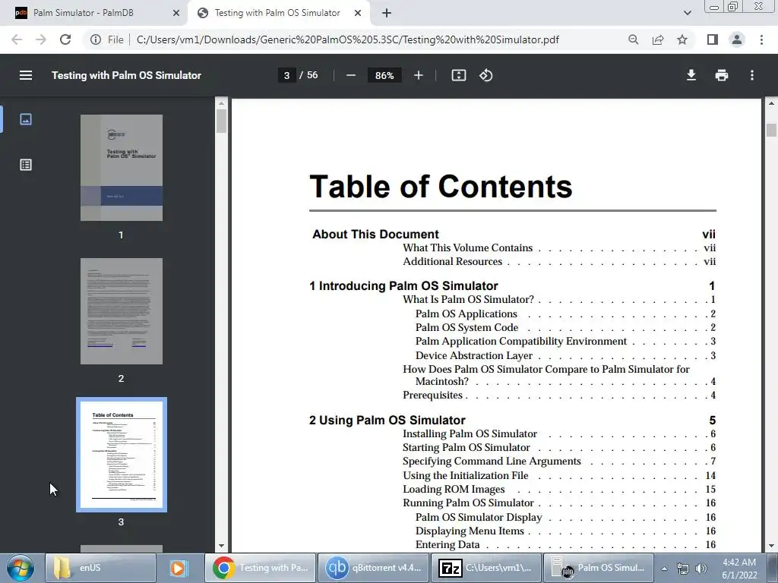Toggle the PDF sidebar menu button

tap(26, 75)
